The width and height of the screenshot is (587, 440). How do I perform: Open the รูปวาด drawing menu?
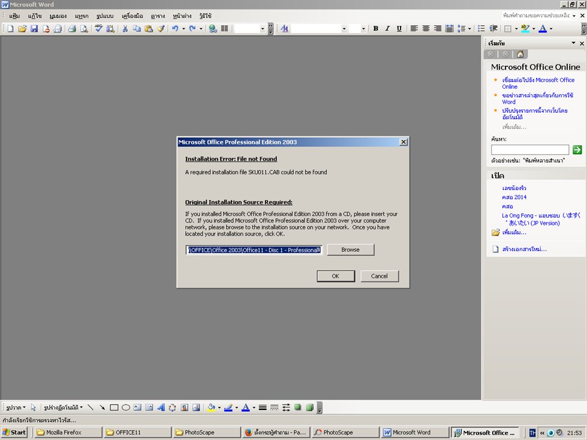point(16,408)
